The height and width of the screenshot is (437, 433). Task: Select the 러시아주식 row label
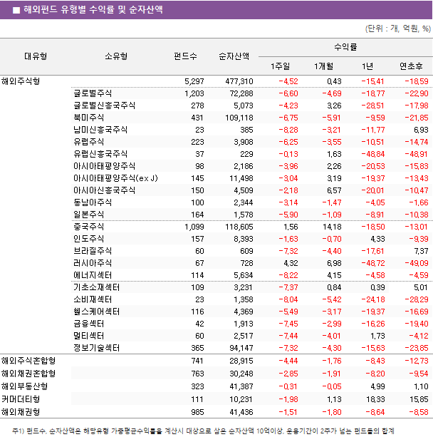coord(93,263)
